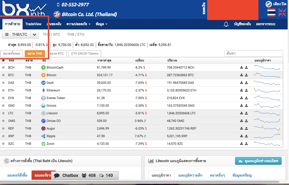The width and height of the screenshot is (289, 185).
Task: Open notifications bell icon
Action: pos(226,24)
